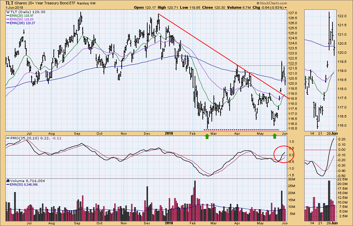
Task: Click the 1-Jun-2018 chart date
Action: pos(14,8)
